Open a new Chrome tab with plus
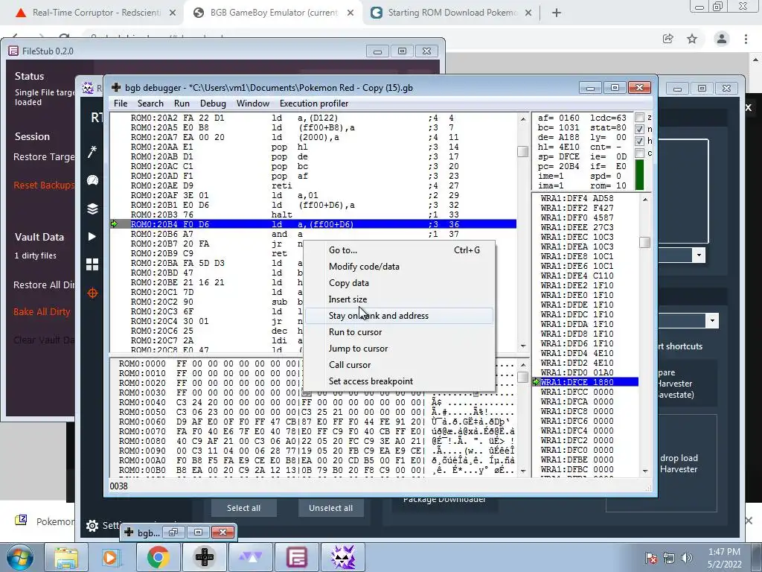 click(557, 13)
